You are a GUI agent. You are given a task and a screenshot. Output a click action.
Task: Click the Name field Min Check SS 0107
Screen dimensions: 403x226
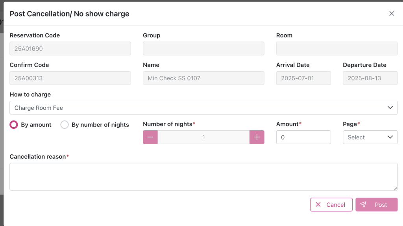(203, 78)
